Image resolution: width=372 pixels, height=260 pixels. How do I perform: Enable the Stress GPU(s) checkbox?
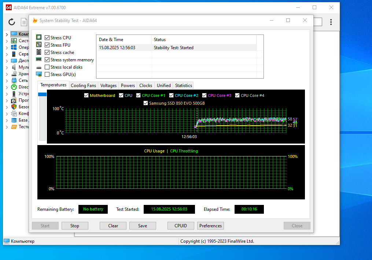[x=47, y=75]
